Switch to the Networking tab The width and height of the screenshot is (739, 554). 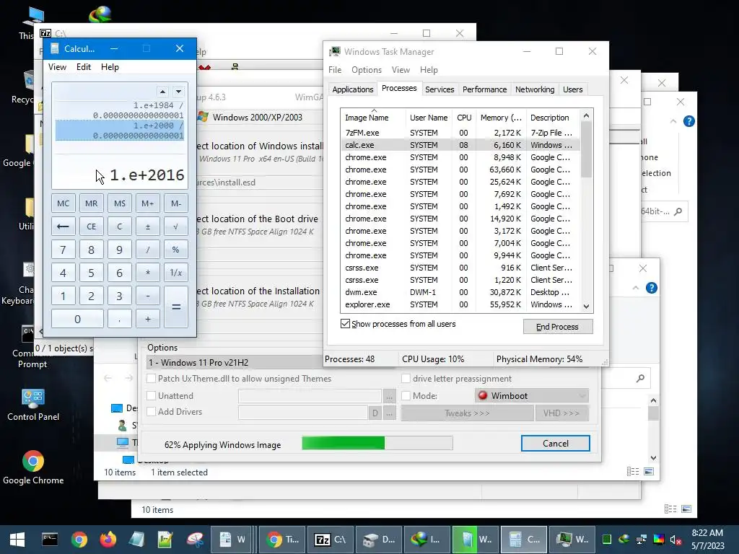(x=535, y=89)
